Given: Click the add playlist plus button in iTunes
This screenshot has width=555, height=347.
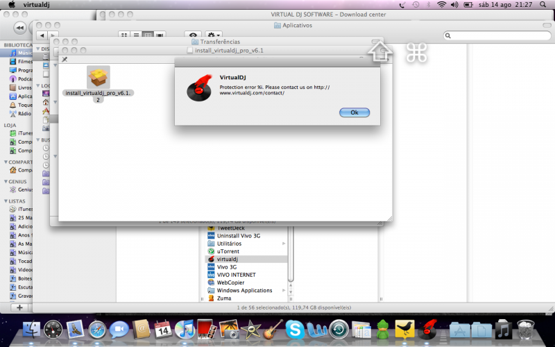Looking at the screenshot, I should coord(19,307).
